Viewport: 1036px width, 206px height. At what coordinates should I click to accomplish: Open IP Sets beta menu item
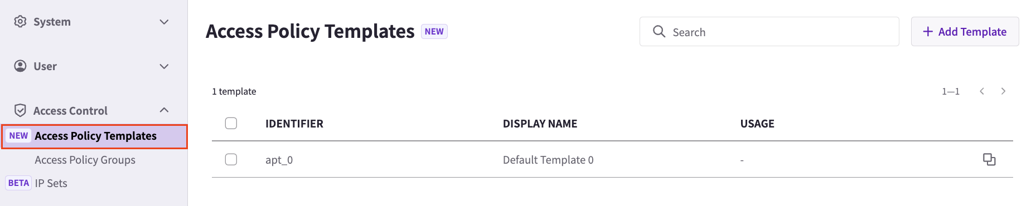(51, 183)
